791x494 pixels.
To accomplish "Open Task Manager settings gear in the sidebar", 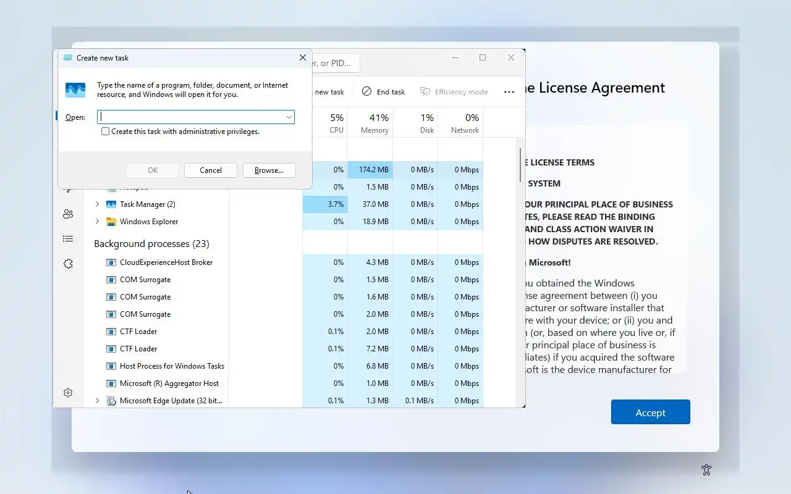I will coord(68,393).
